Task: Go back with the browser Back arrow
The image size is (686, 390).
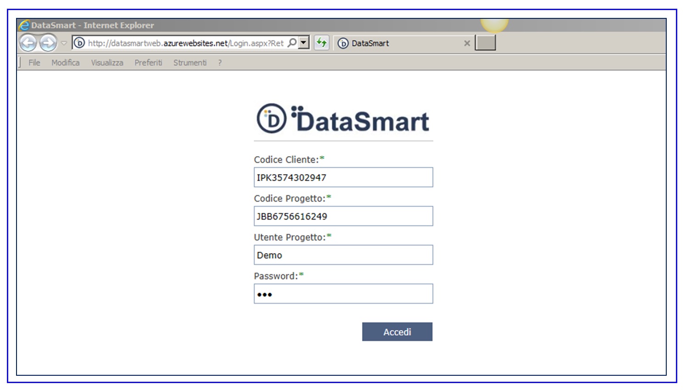Action: click(x=28, y=43)
